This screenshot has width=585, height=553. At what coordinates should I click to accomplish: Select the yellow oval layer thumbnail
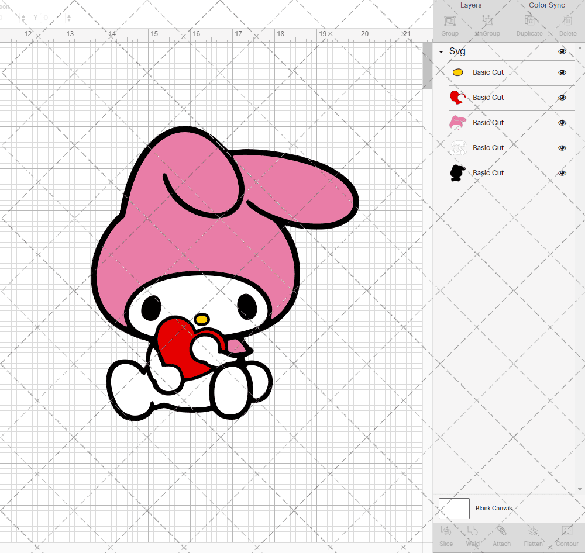pos(458,72)
